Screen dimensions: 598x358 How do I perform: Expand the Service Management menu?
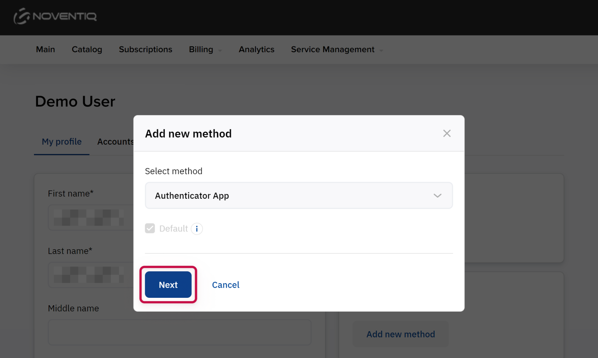point(337,50)
